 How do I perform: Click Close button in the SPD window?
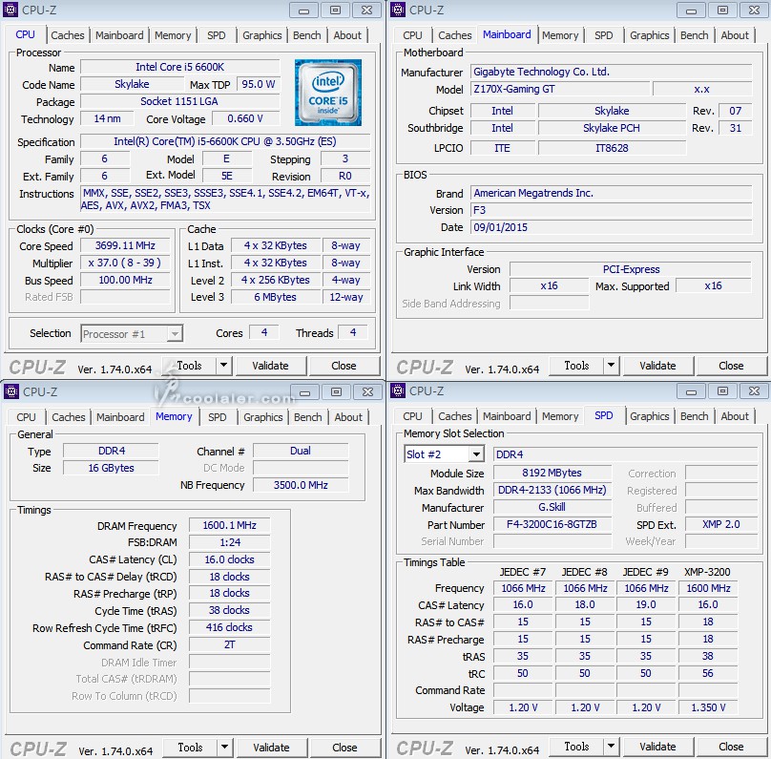731,747
